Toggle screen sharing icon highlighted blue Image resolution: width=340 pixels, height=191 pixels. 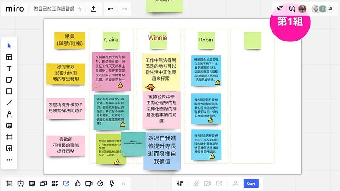(66, 184)
